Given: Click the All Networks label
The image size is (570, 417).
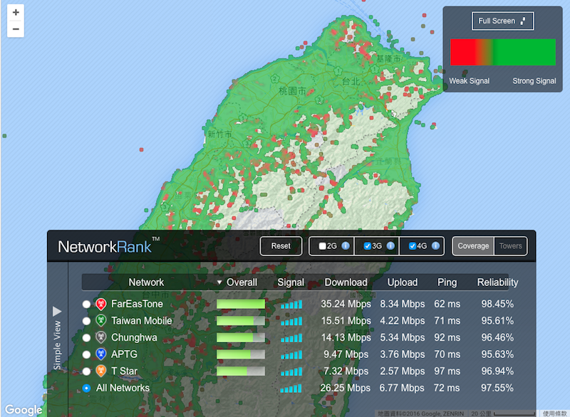Looking at the screenshot, I should 123,388.
